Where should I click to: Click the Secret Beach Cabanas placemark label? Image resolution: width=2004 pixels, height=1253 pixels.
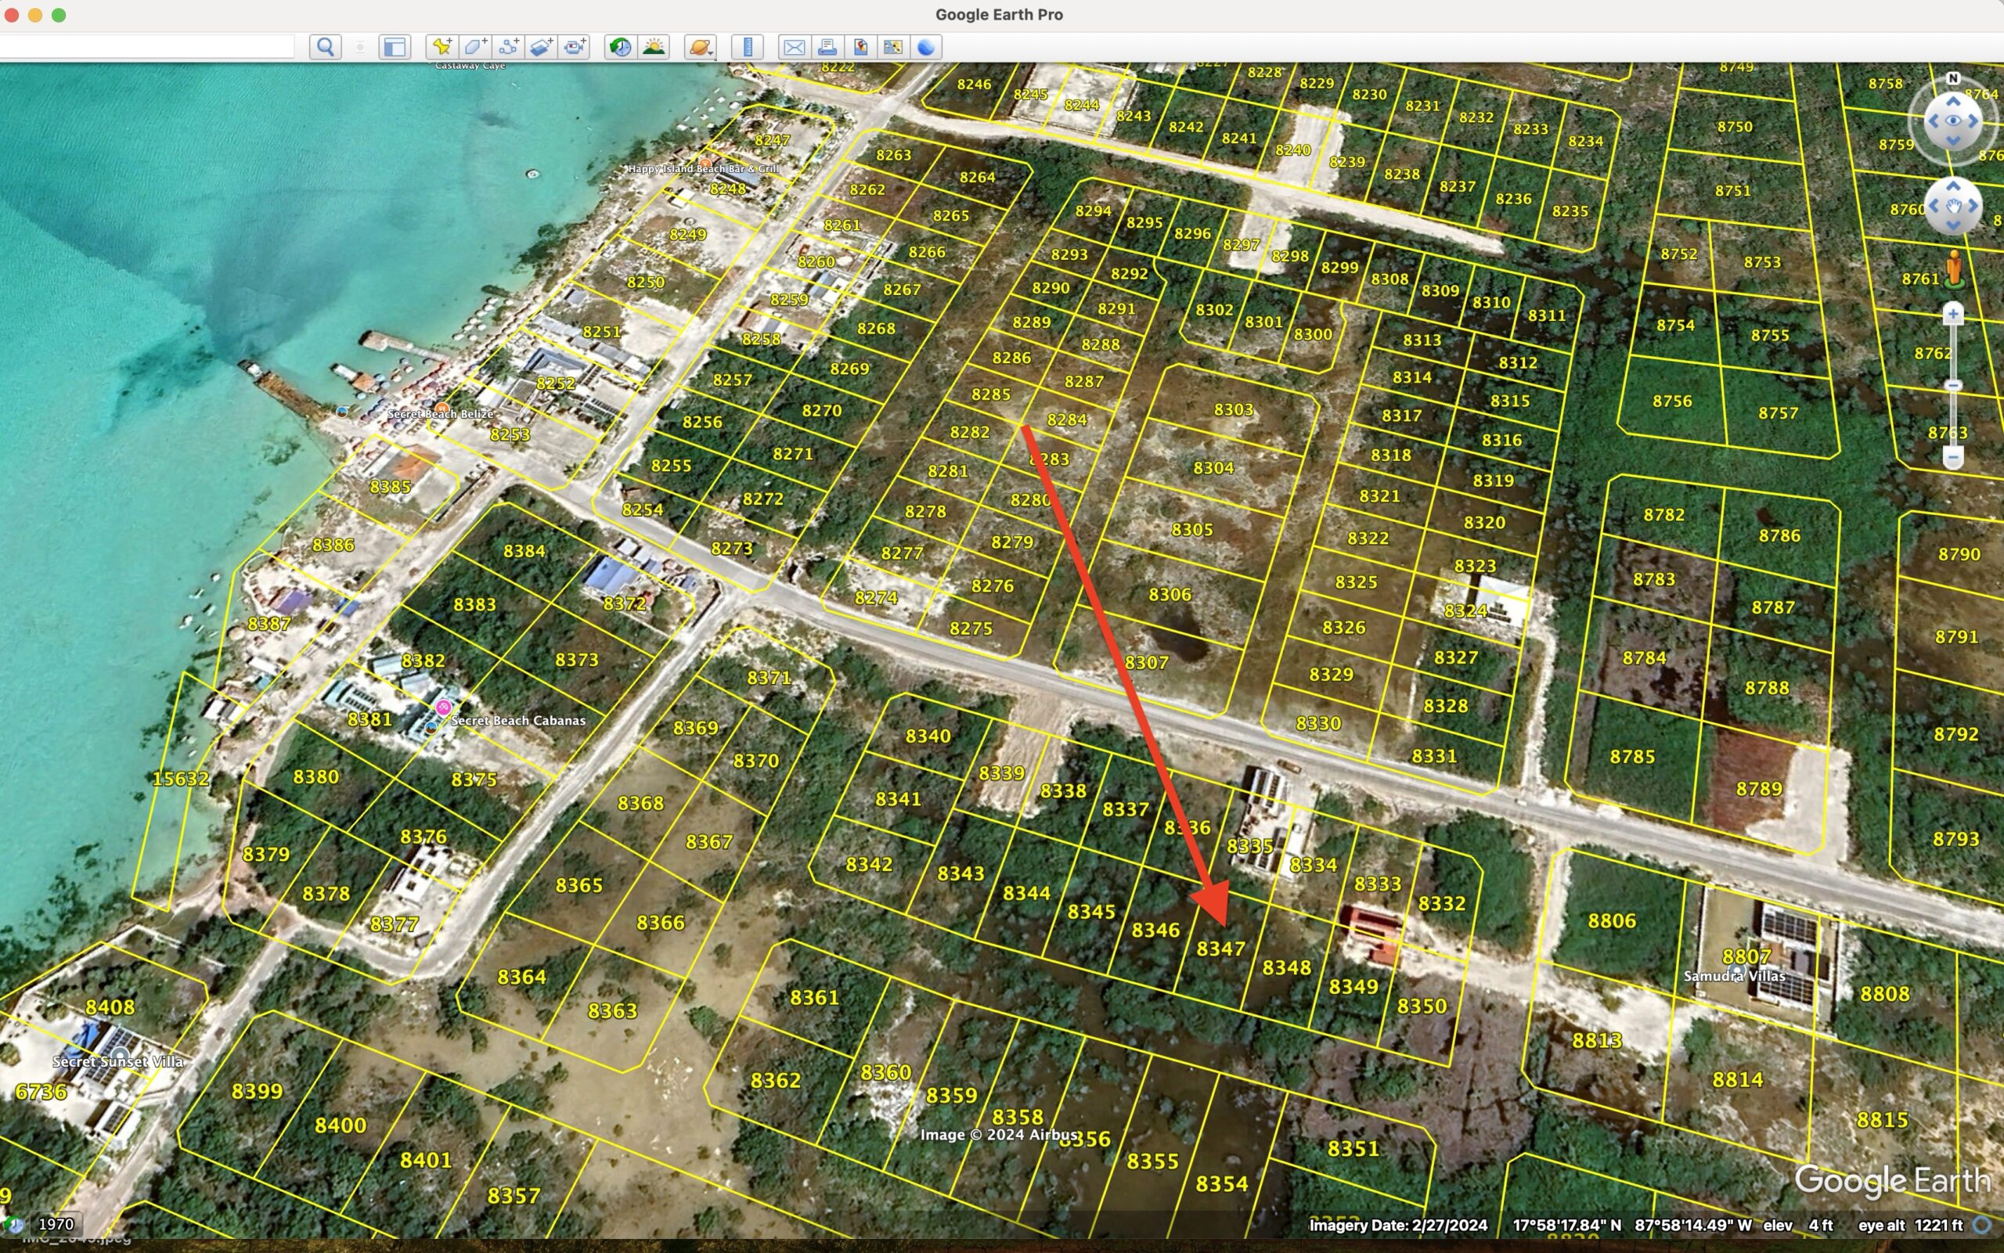517,720
